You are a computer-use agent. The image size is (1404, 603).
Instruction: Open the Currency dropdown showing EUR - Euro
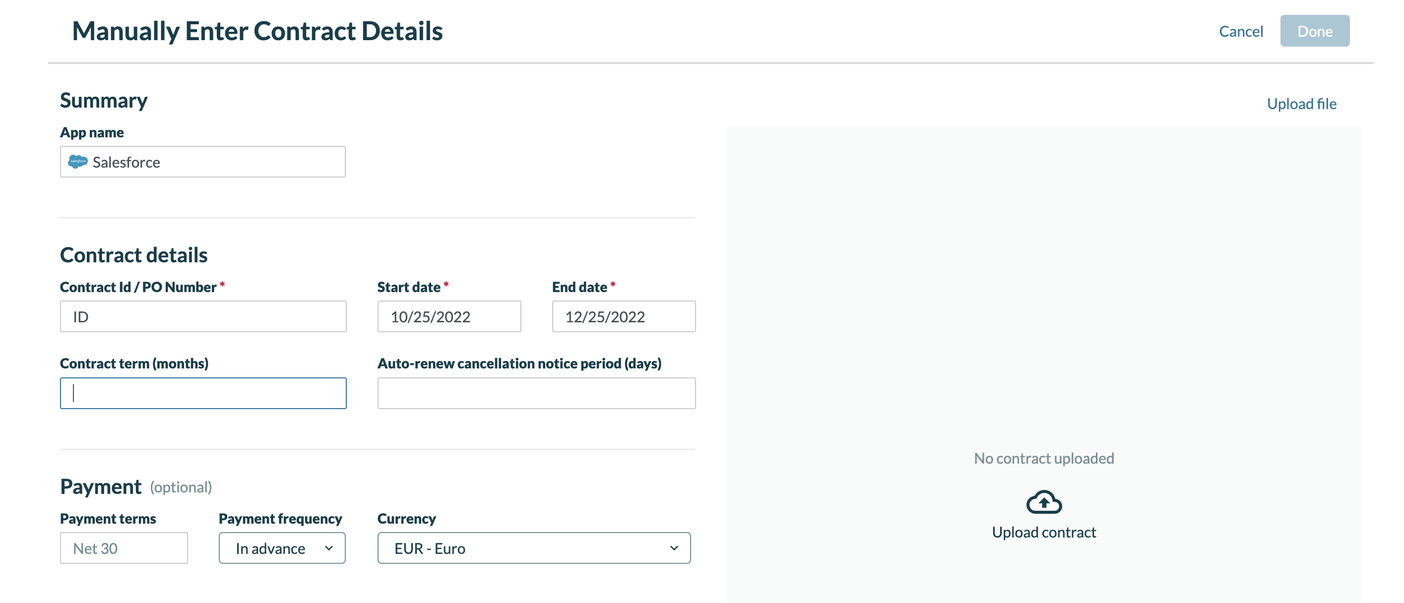(534, 548)
